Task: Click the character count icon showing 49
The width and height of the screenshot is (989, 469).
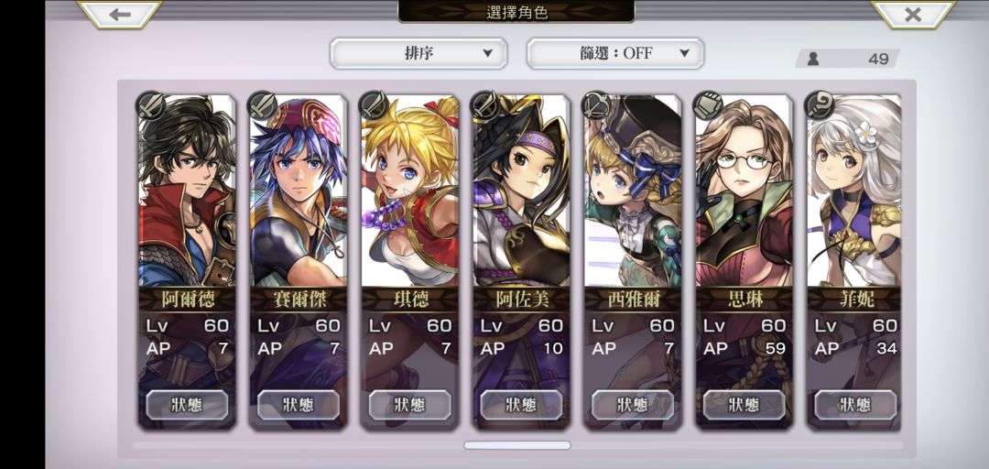Action: pos(813,59)
